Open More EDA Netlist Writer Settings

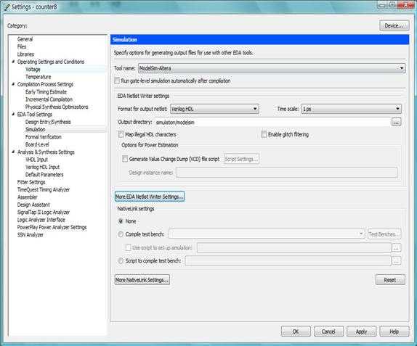coord(150,197)
